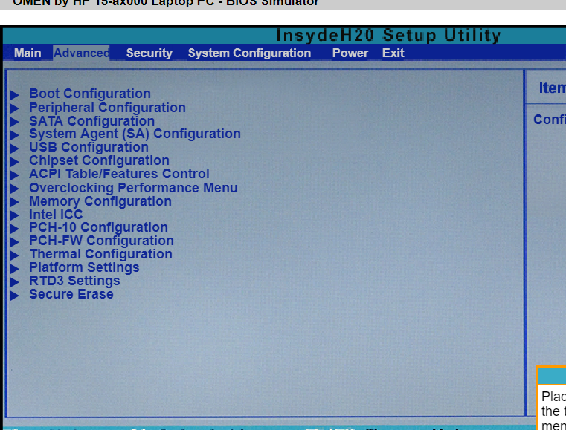The width and height of the screenshot is (566, 430).
Task: Open Peripheral Configuration submenu
Action: click(x=107, y=108)
